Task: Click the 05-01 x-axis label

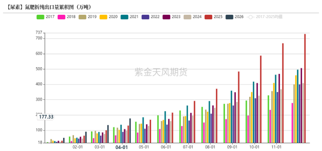Action: [x=144, y=147]
